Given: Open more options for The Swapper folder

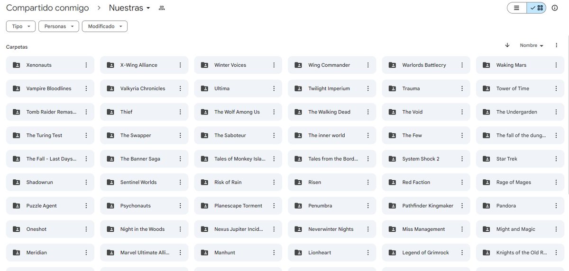Looking at the screenshot, I should click(x=180, y=135).
